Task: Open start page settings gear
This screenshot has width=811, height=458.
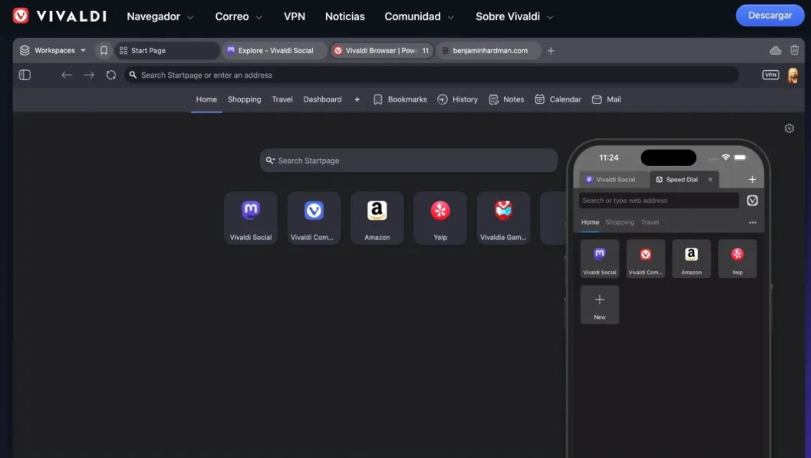Action: coord(789,128)
